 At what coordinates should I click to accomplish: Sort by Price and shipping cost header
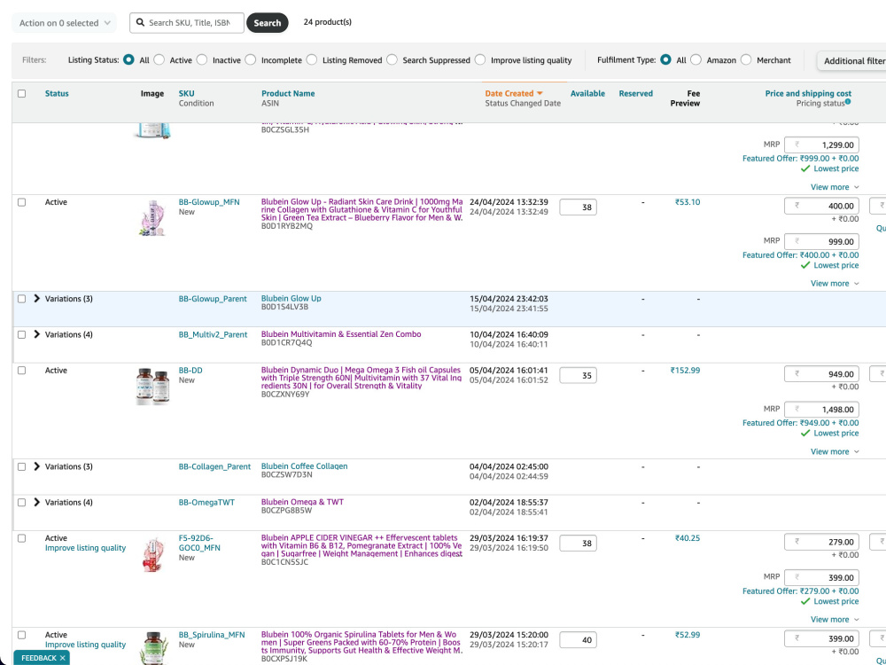point(808,93)
